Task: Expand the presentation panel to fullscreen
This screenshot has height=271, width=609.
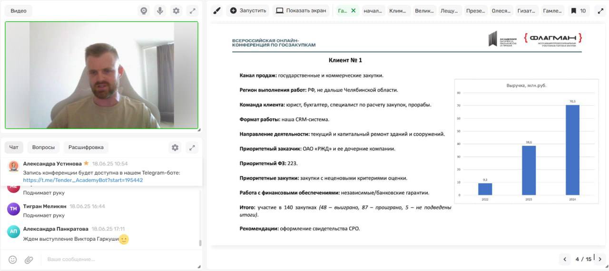Action: pos(600,10)
